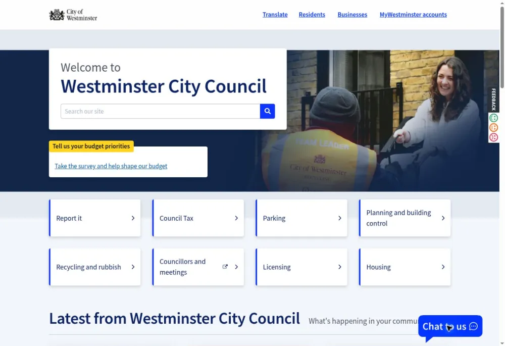Screen dimensions: 505x346
Task: Click the red sad face feedback icon
Action: click(x=493, y=137)
